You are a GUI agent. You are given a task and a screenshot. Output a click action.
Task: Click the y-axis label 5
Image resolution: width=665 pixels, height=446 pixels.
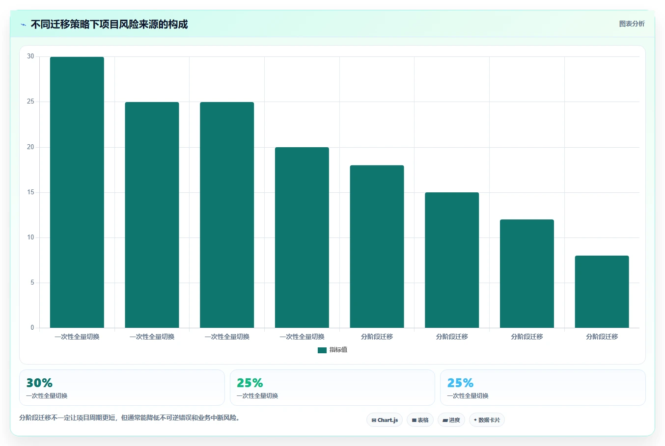point(32,283)
